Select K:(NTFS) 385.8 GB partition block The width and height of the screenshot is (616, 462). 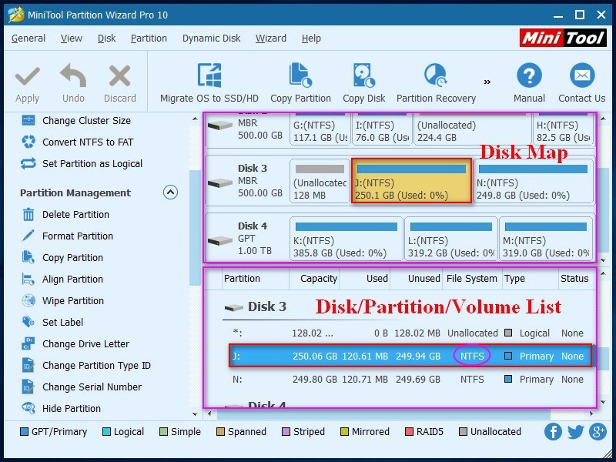pos(346,239)
